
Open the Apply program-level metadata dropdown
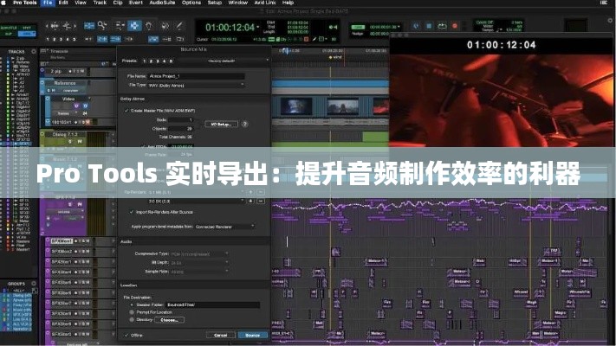[x=224, y=227]
